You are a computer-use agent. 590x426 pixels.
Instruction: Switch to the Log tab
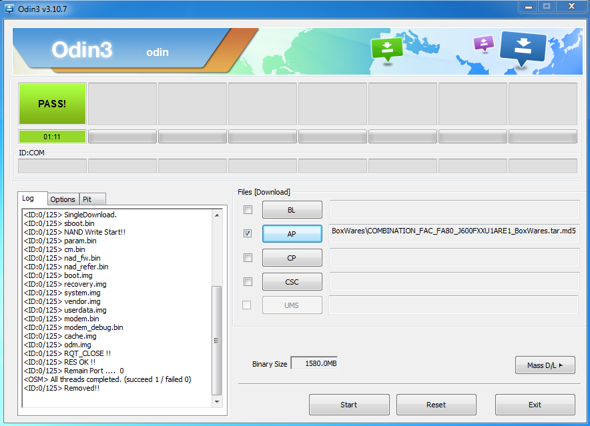click(x=32, y=199)
